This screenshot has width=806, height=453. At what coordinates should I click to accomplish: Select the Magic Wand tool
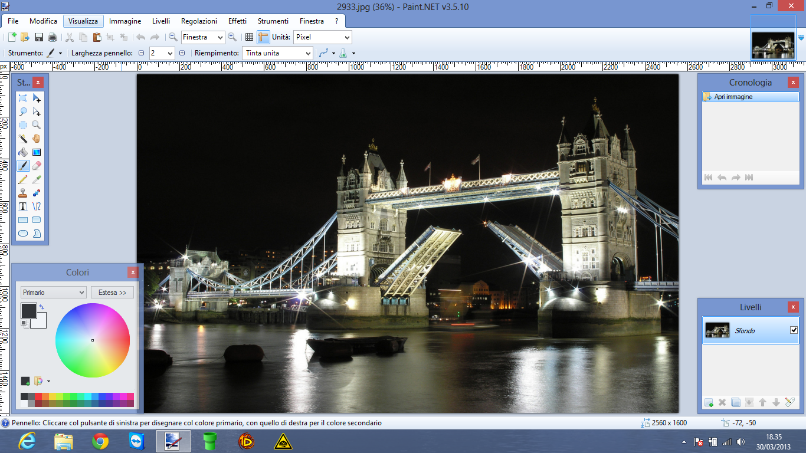click(23, 139)
